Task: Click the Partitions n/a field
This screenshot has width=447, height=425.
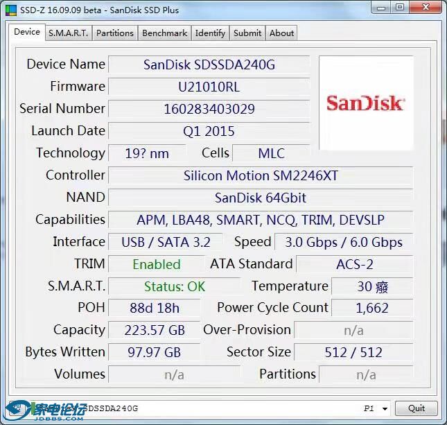Action: click(366, 374)
